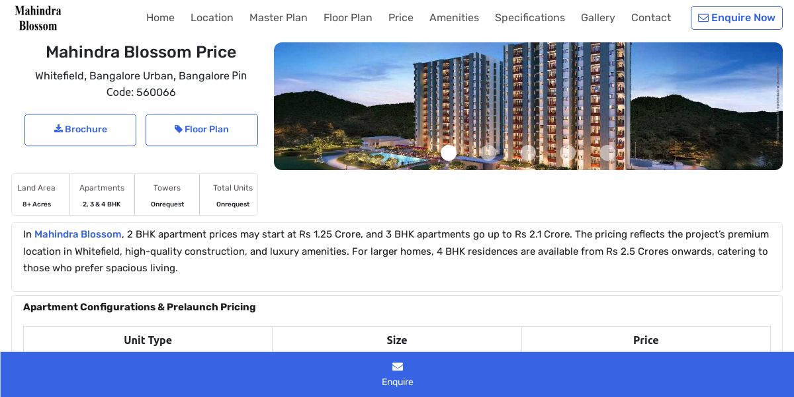
Task: Select the third carousel slide dot
Action: 528,153
